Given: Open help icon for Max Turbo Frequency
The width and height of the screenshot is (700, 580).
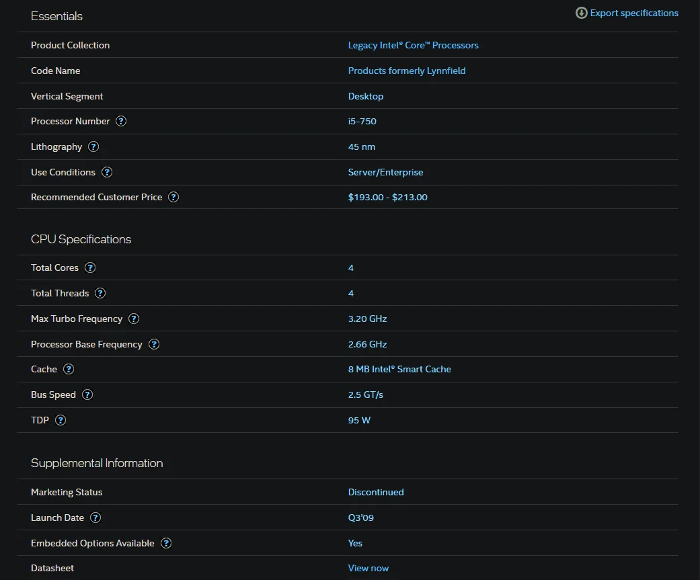Looking at the screenshot, I should click(134, 319).
